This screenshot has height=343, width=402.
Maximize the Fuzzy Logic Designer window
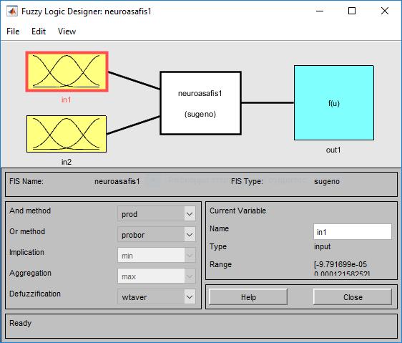click(x=352, y=11)
